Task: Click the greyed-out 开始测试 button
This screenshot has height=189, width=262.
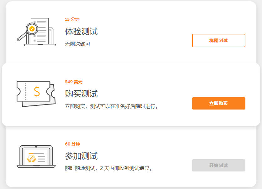Action: pos(218,165)
